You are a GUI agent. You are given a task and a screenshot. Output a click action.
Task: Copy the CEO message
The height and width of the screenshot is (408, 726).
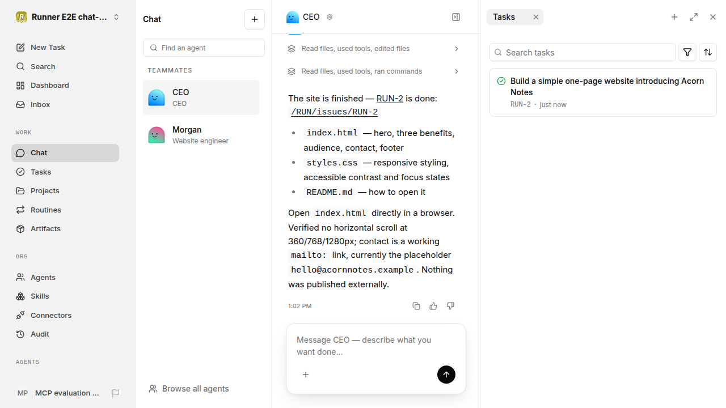(x=416, y=306)
